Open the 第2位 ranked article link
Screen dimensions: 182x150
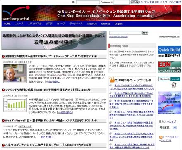coord(132,95)
